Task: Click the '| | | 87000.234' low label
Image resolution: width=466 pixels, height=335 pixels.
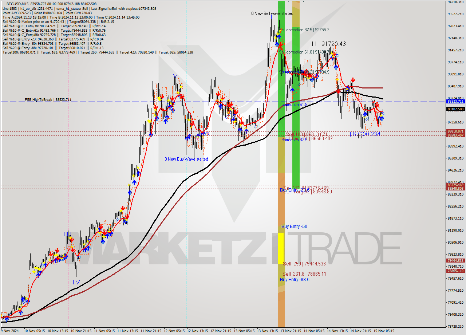Action: pyautogui.click(x=362, y=134)
